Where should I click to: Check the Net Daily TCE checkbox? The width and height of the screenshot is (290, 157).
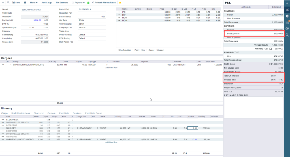(270, 49)
